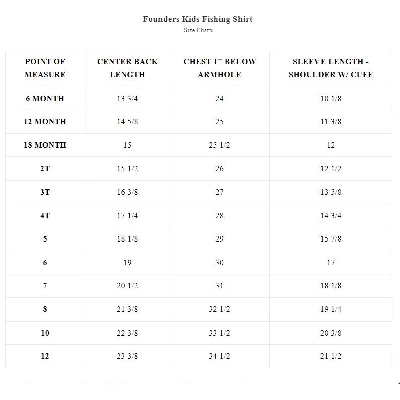Select the size 10 row label
400x400 pixels.
tap(45, 333)
